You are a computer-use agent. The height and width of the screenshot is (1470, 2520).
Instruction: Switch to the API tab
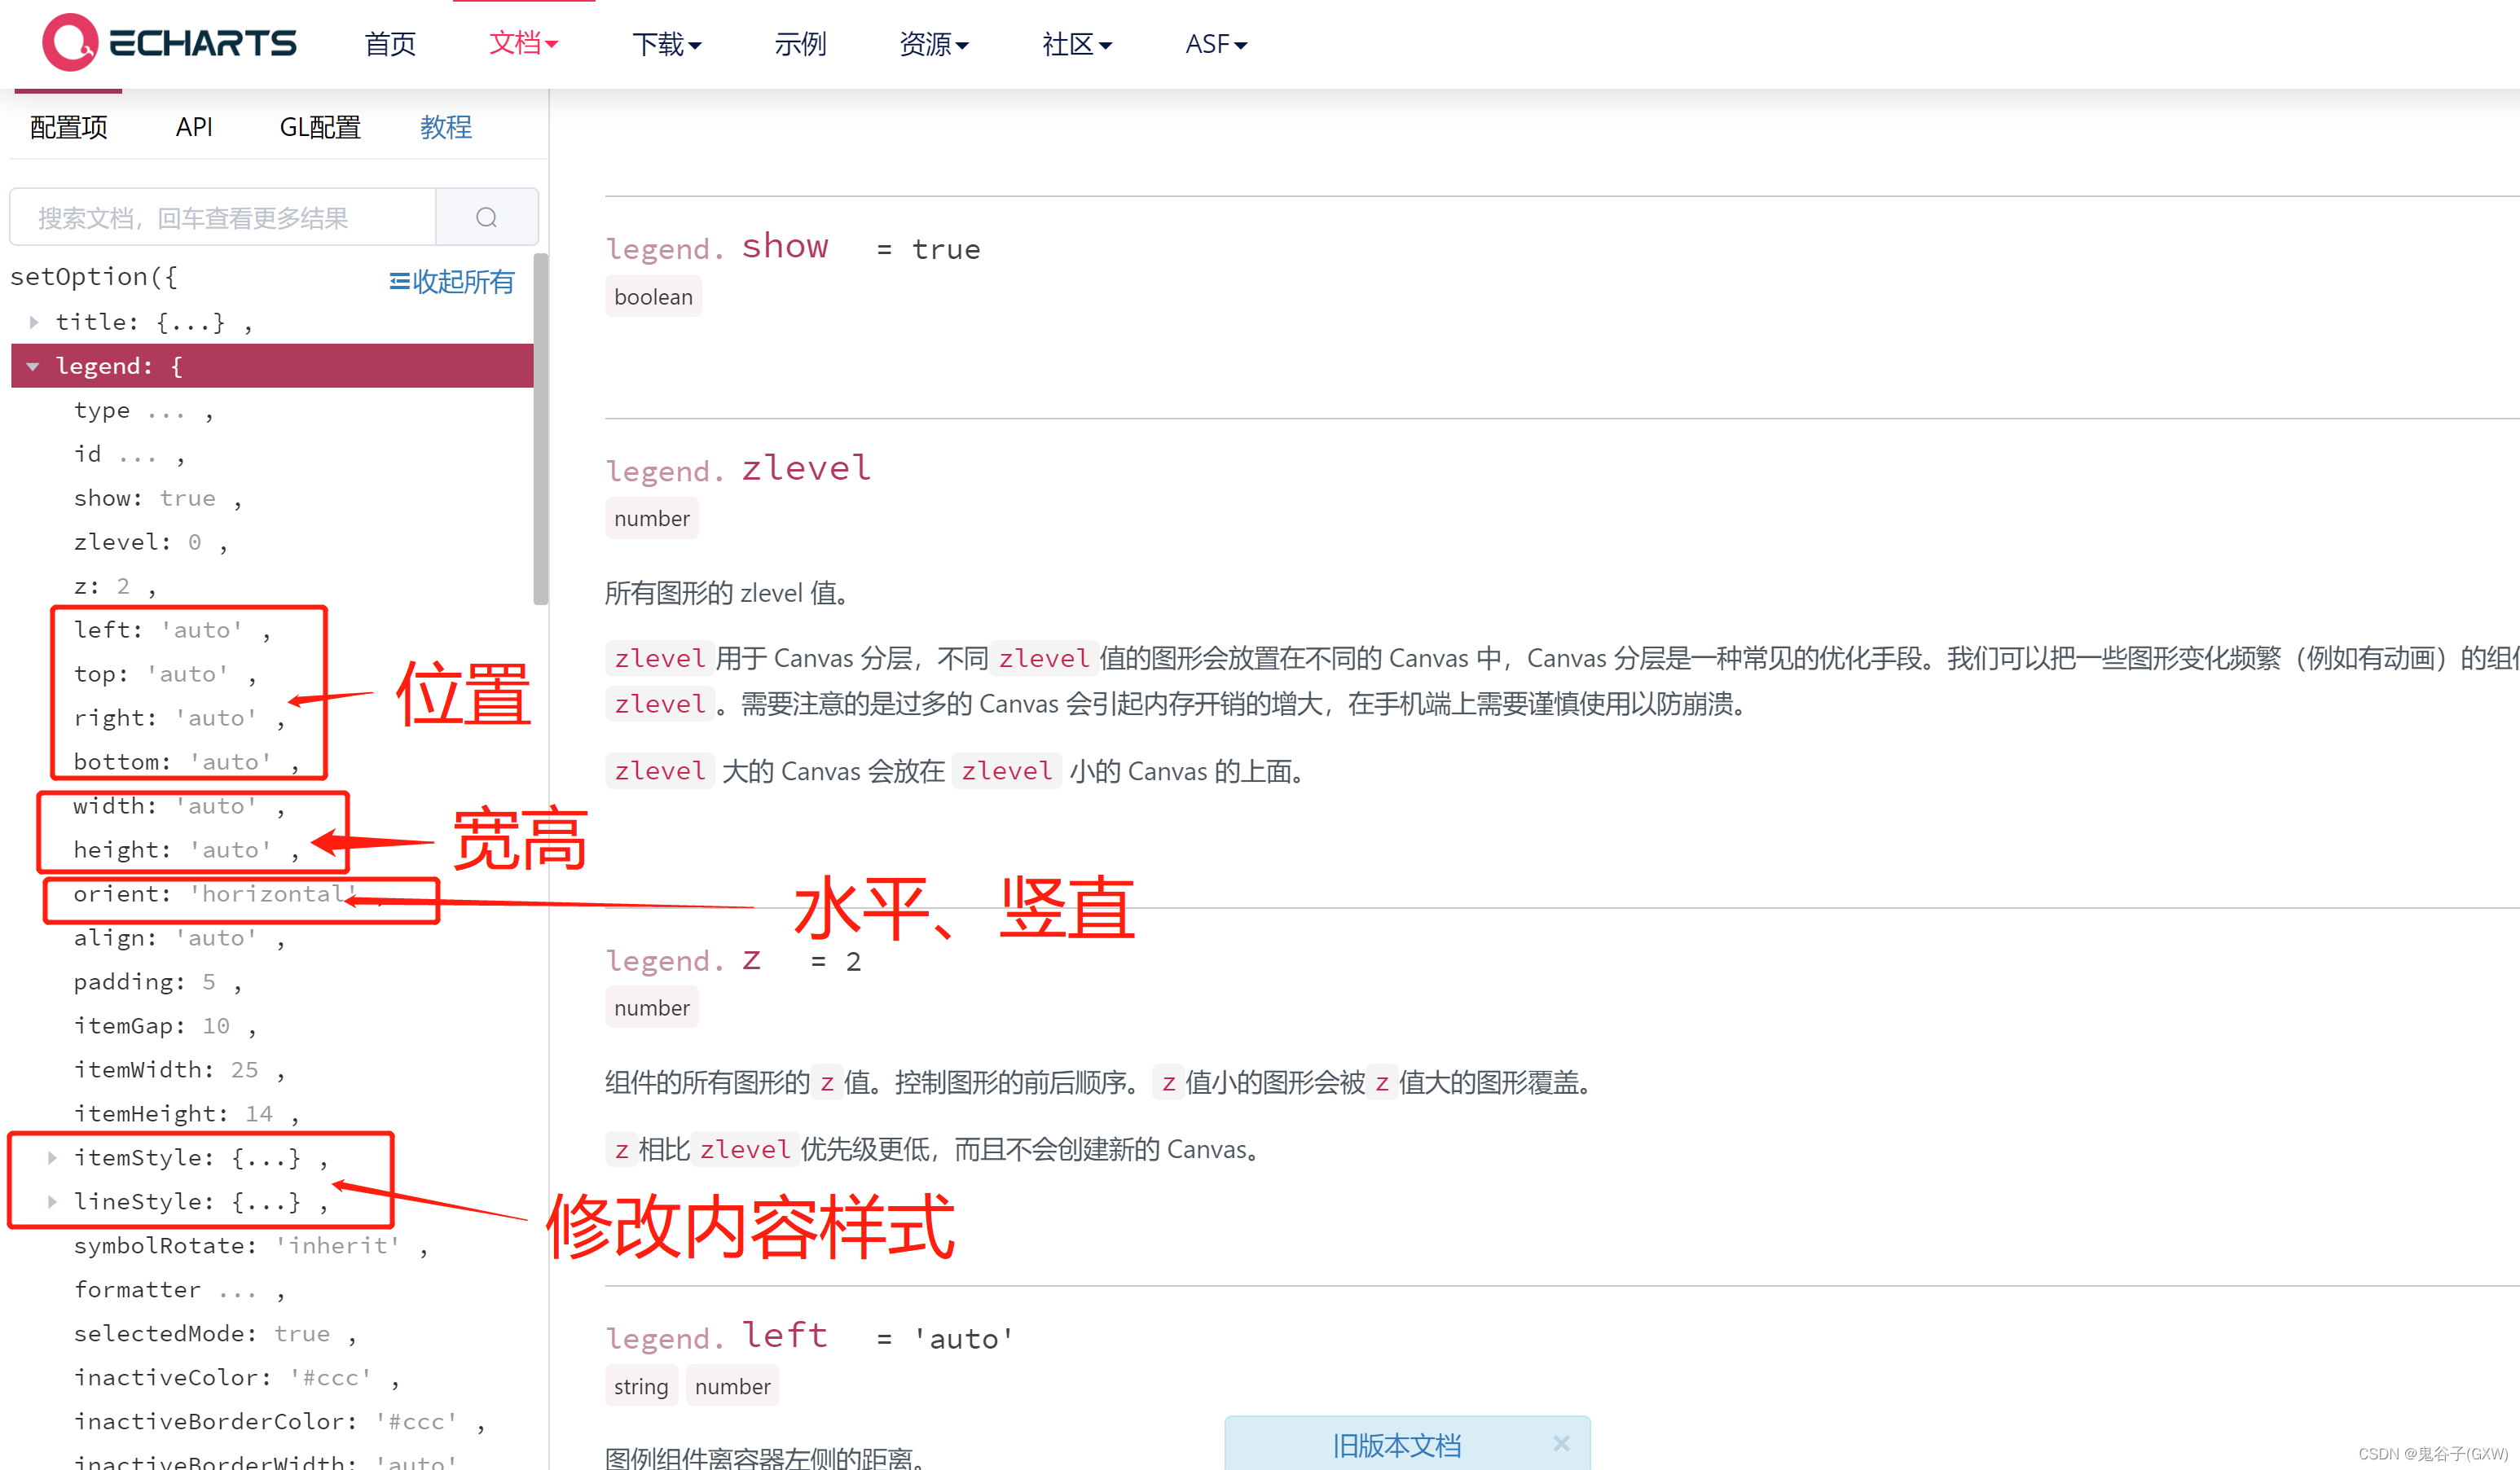coord(194,127)
